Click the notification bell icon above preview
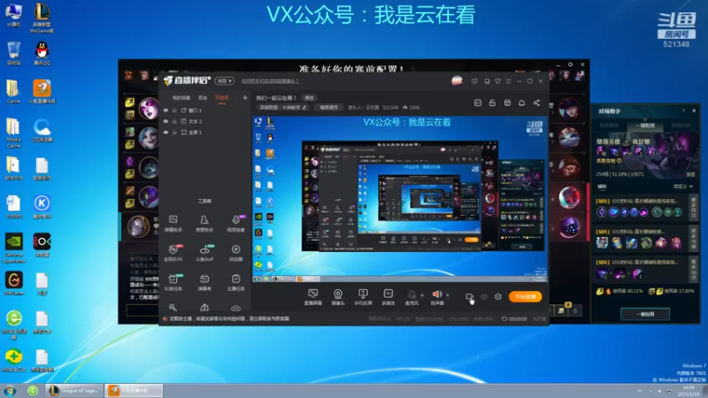708x398 pixels. 521,103
